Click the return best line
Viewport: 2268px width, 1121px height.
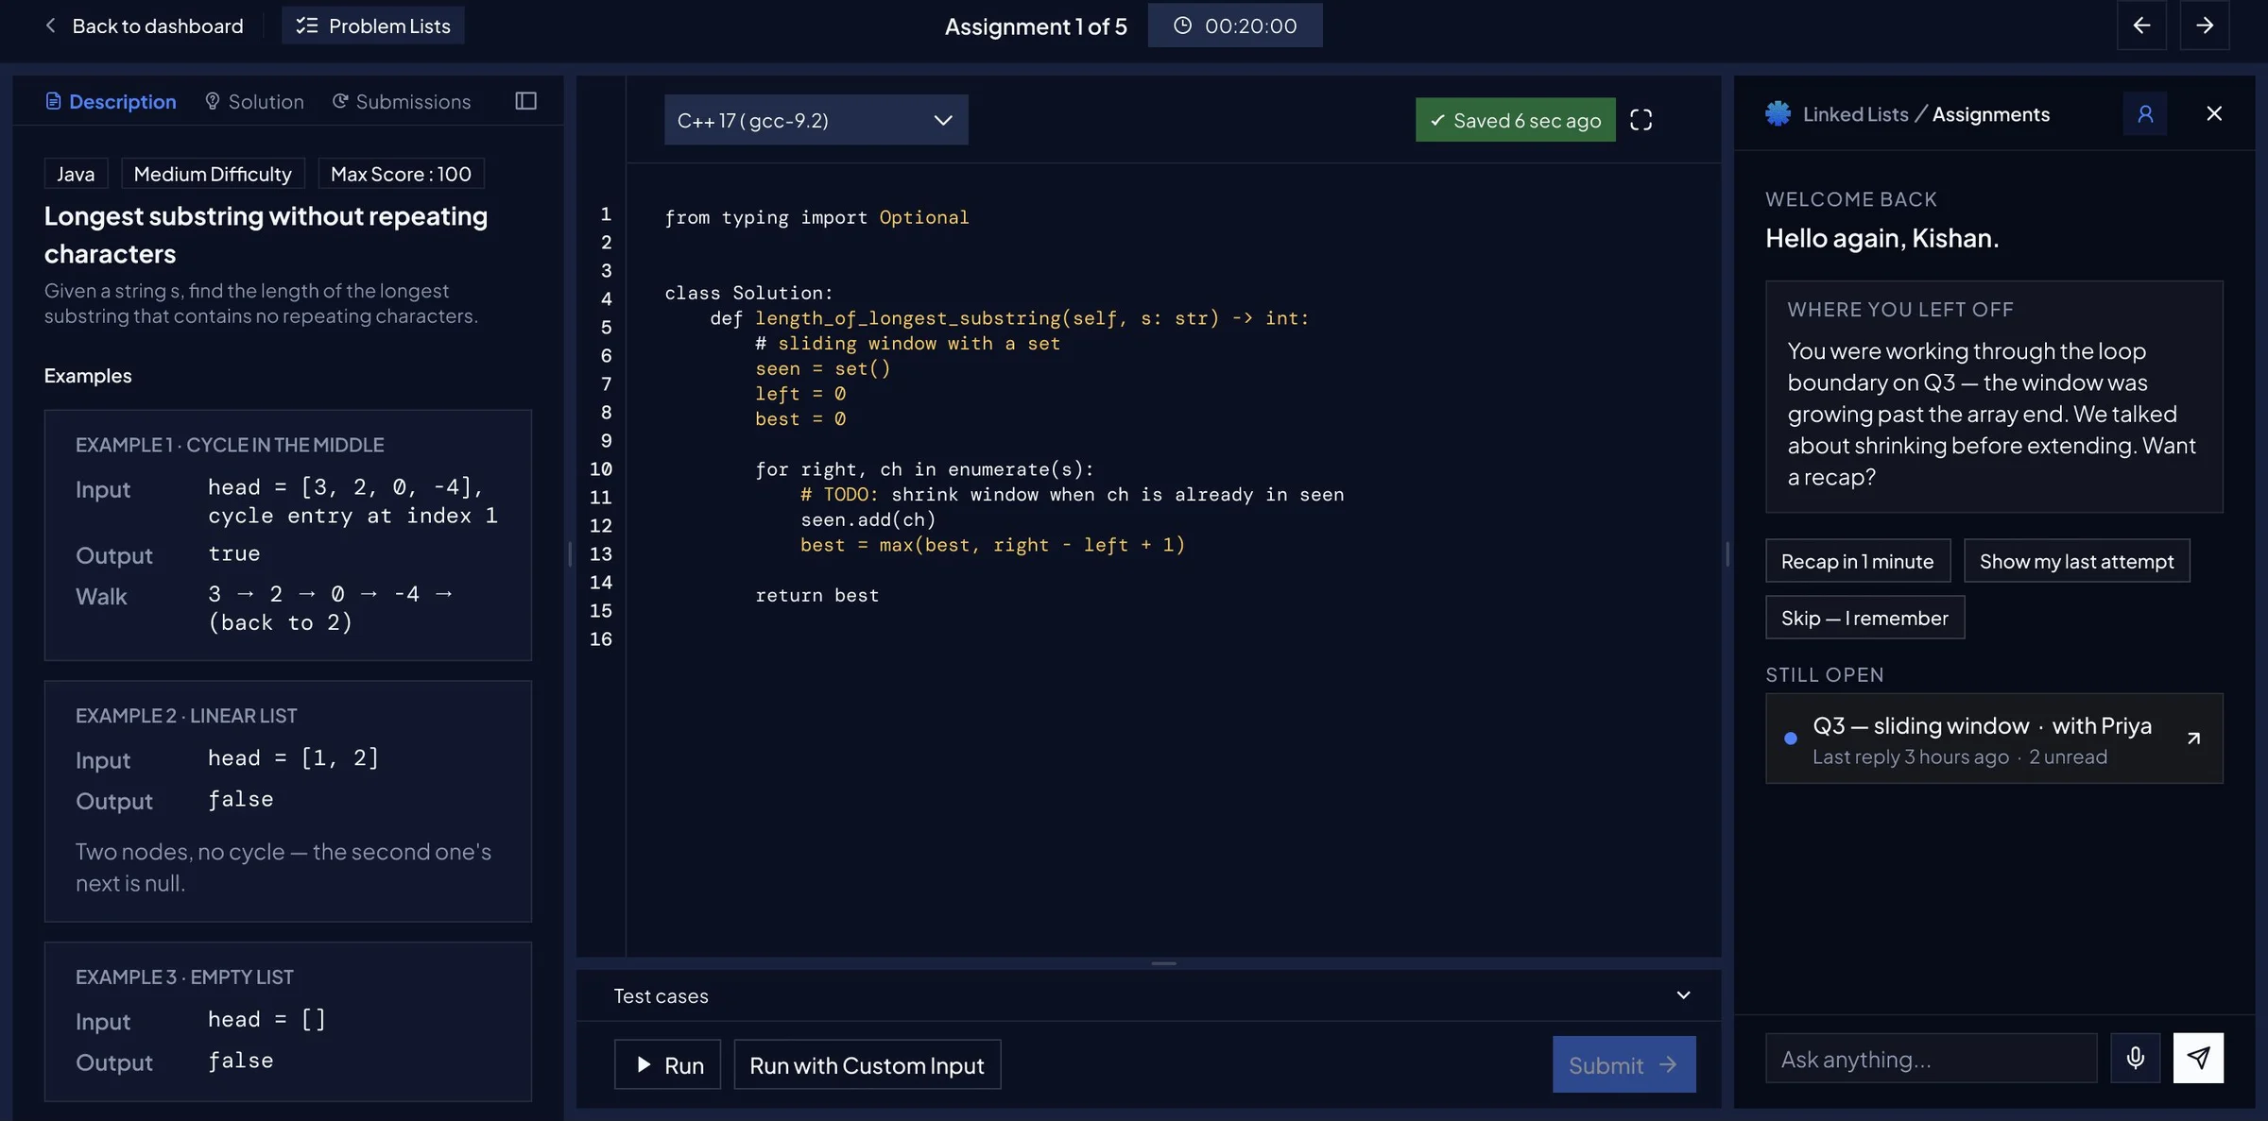click(x=816, y=595)
